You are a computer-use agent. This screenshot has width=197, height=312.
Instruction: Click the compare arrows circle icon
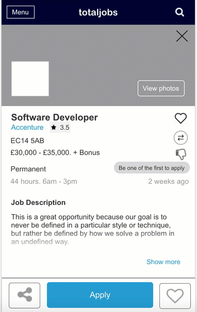click(x=180, y=137)
